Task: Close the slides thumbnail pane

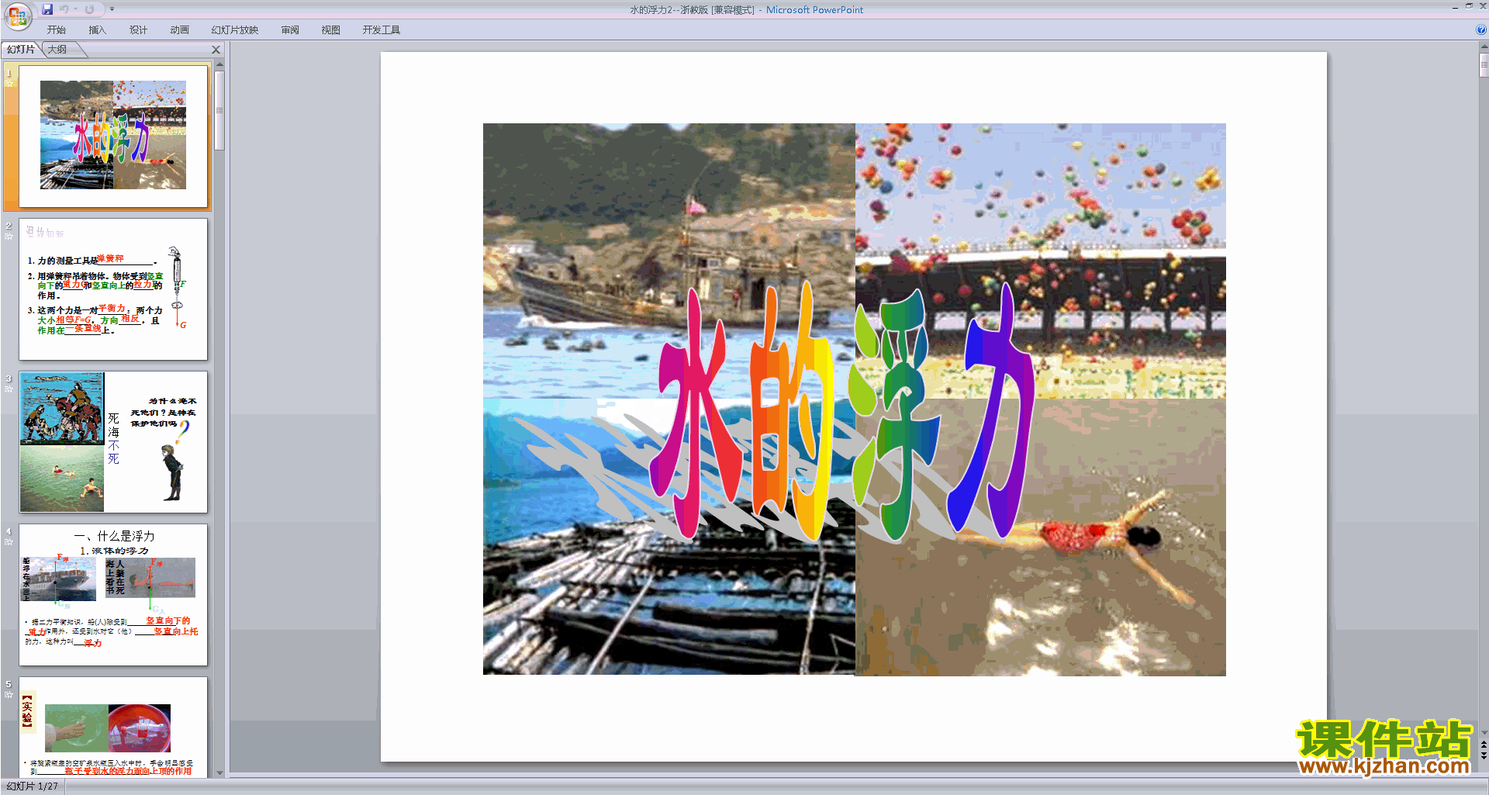Action: point(216,50)
